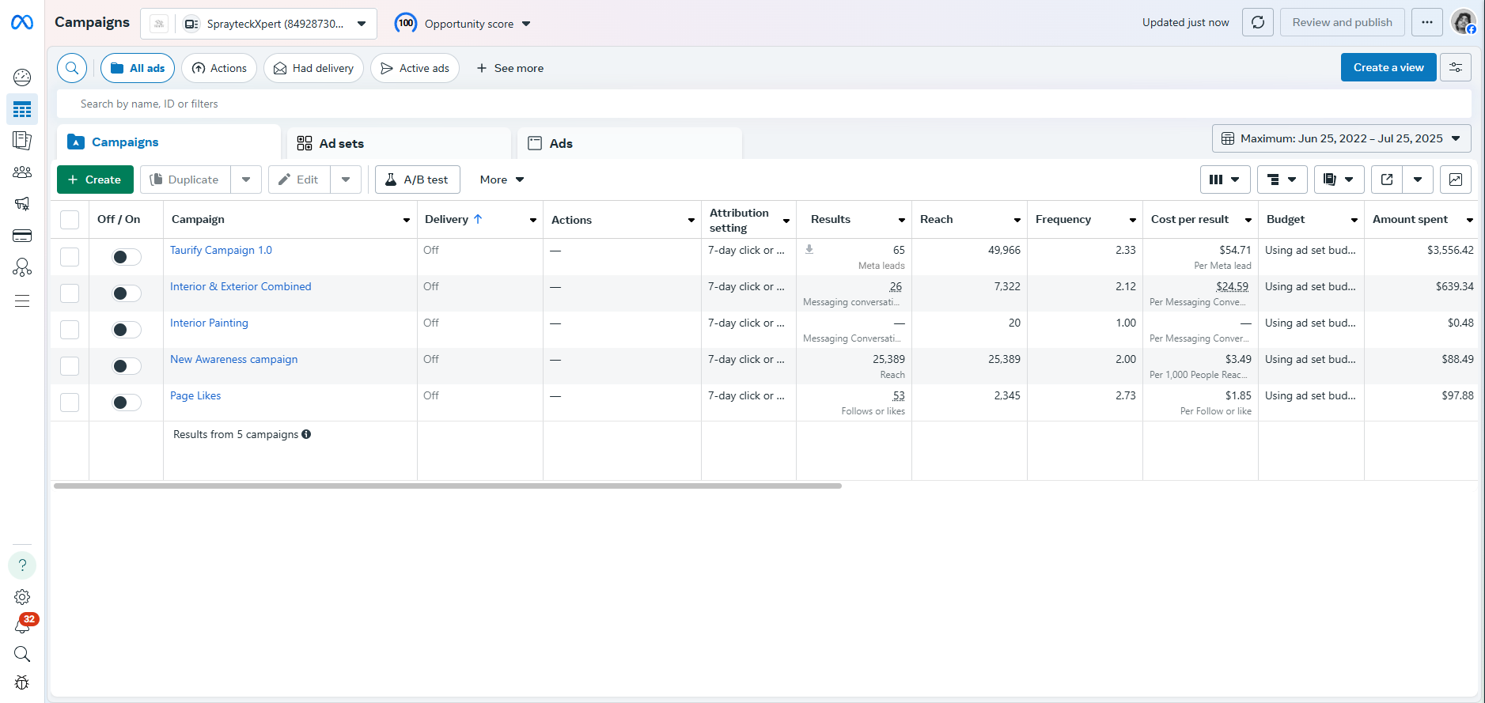Open the charts view icon
Screen dimensions: 1485x703
click(1456, 180)
